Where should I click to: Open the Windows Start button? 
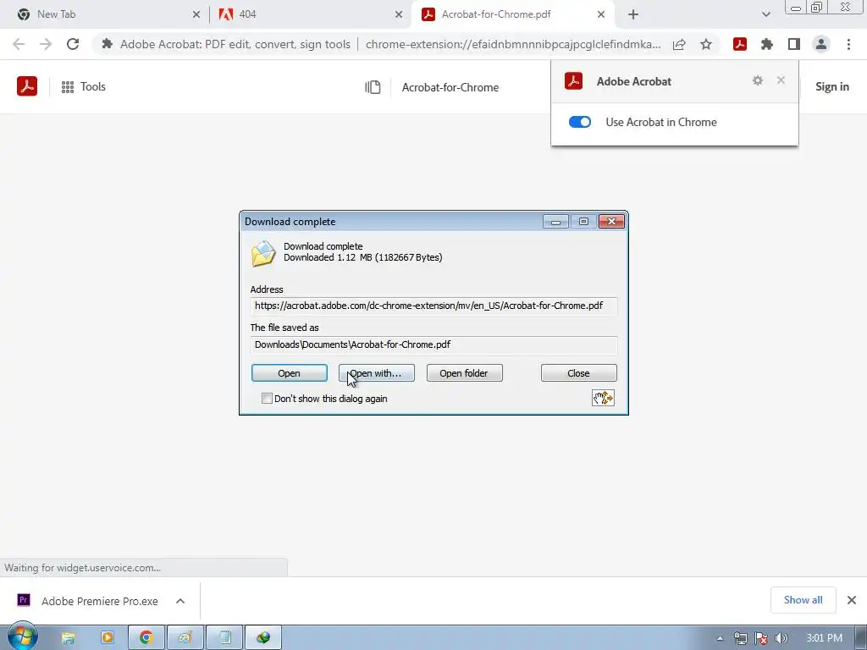(22, 636)
